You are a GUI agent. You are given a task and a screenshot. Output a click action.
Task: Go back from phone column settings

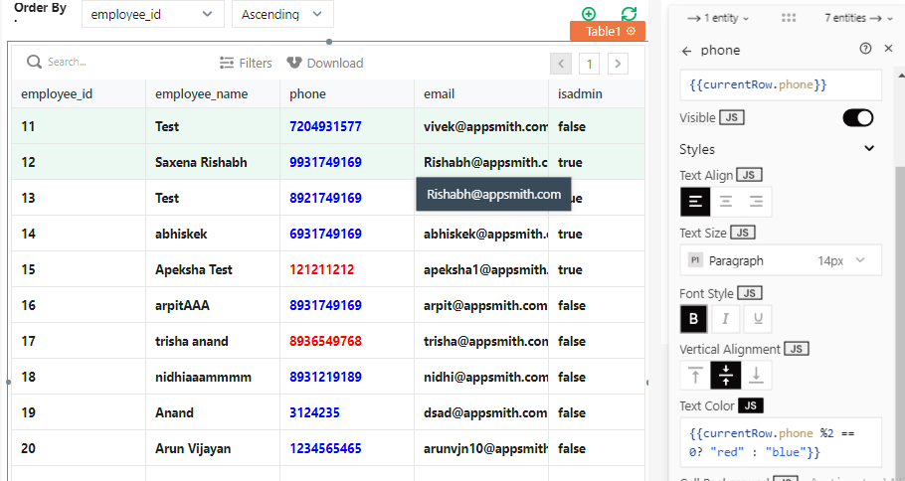pos(686,51)
